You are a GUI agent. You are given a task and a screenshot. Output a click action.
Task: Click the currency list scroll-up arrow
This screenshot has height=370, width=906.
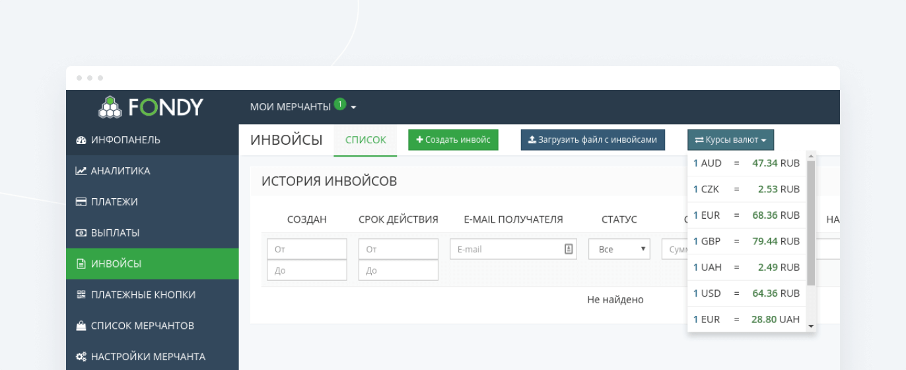click(811, 155)
